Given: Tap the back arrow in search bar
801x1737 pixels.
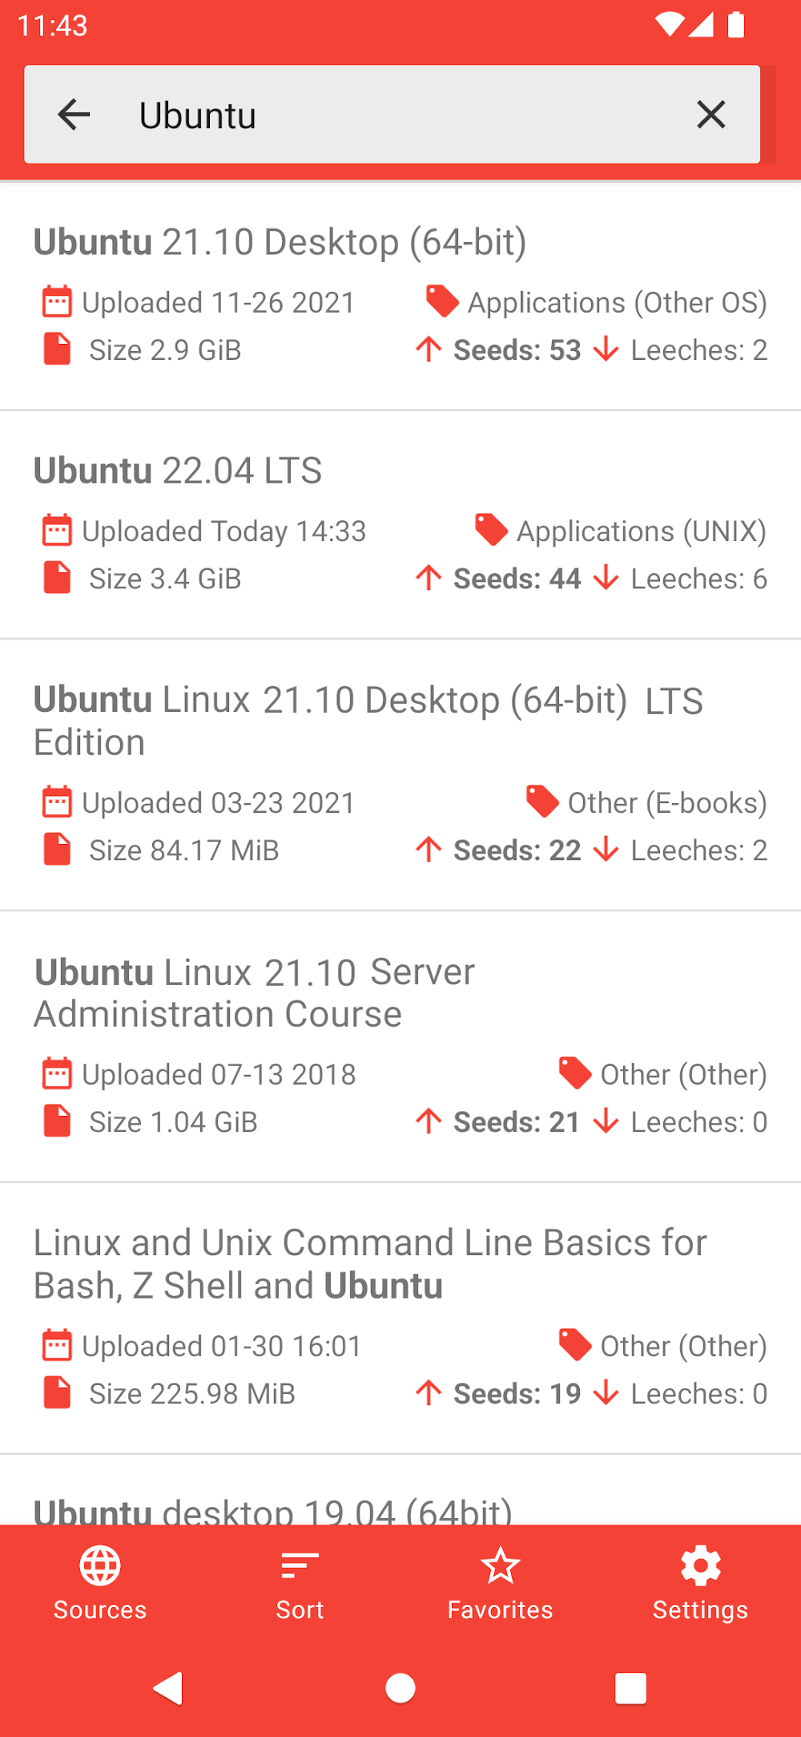Looking at the screenshot, I should (74, 115).
